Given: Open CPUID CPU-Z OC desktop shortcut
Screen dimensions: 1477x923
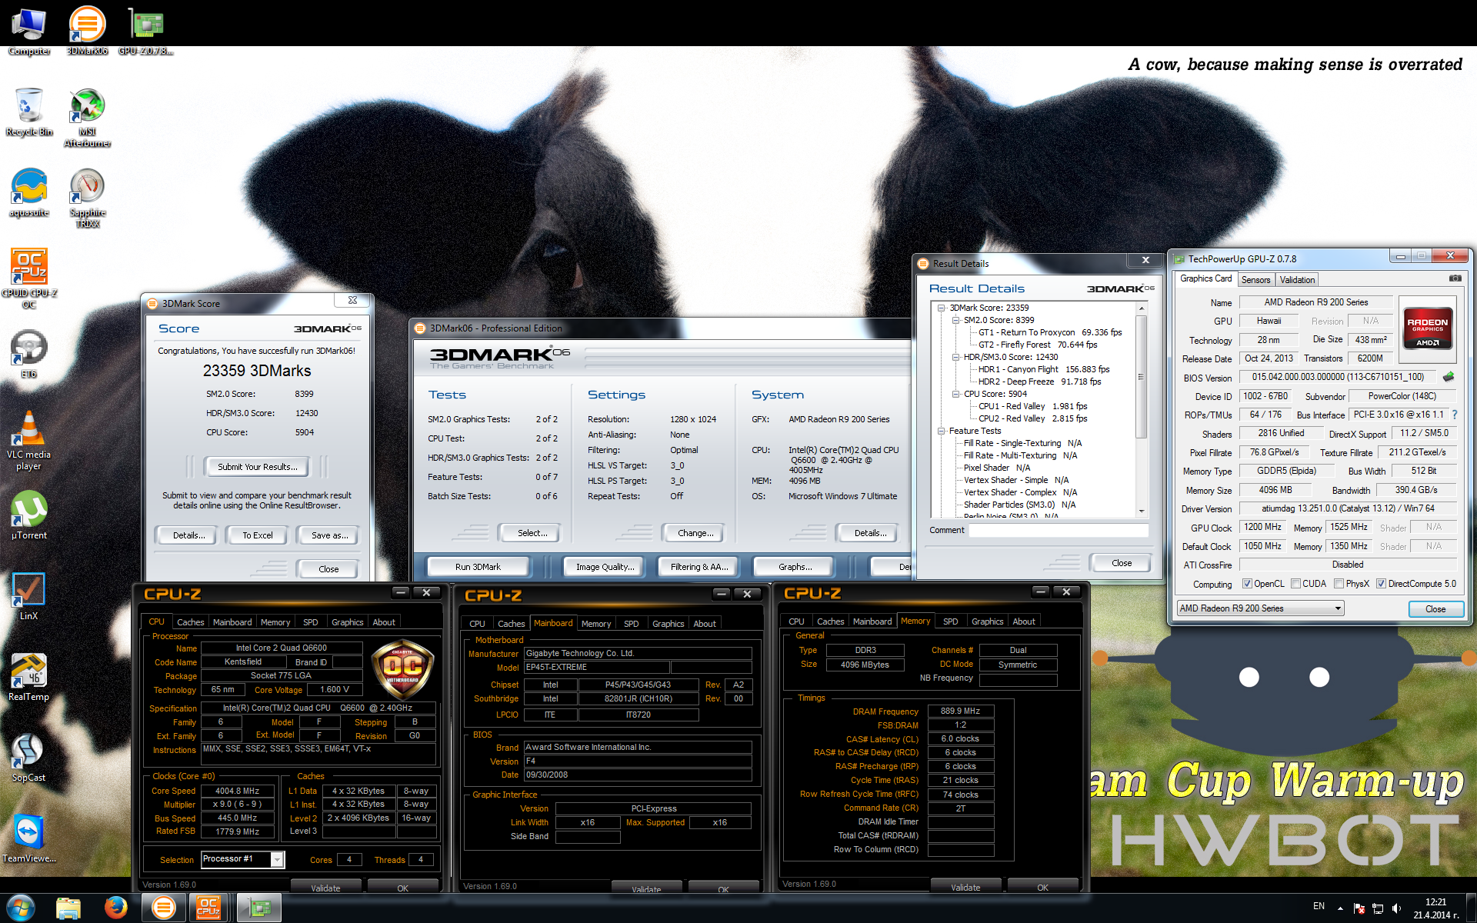Looking at the screenshot, I should [28, 278].
